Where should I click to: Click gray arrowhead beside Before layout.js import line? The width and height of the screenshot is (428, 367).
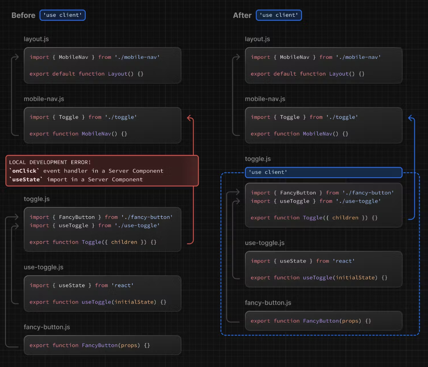pyautogui.click(x=16, y=57)
